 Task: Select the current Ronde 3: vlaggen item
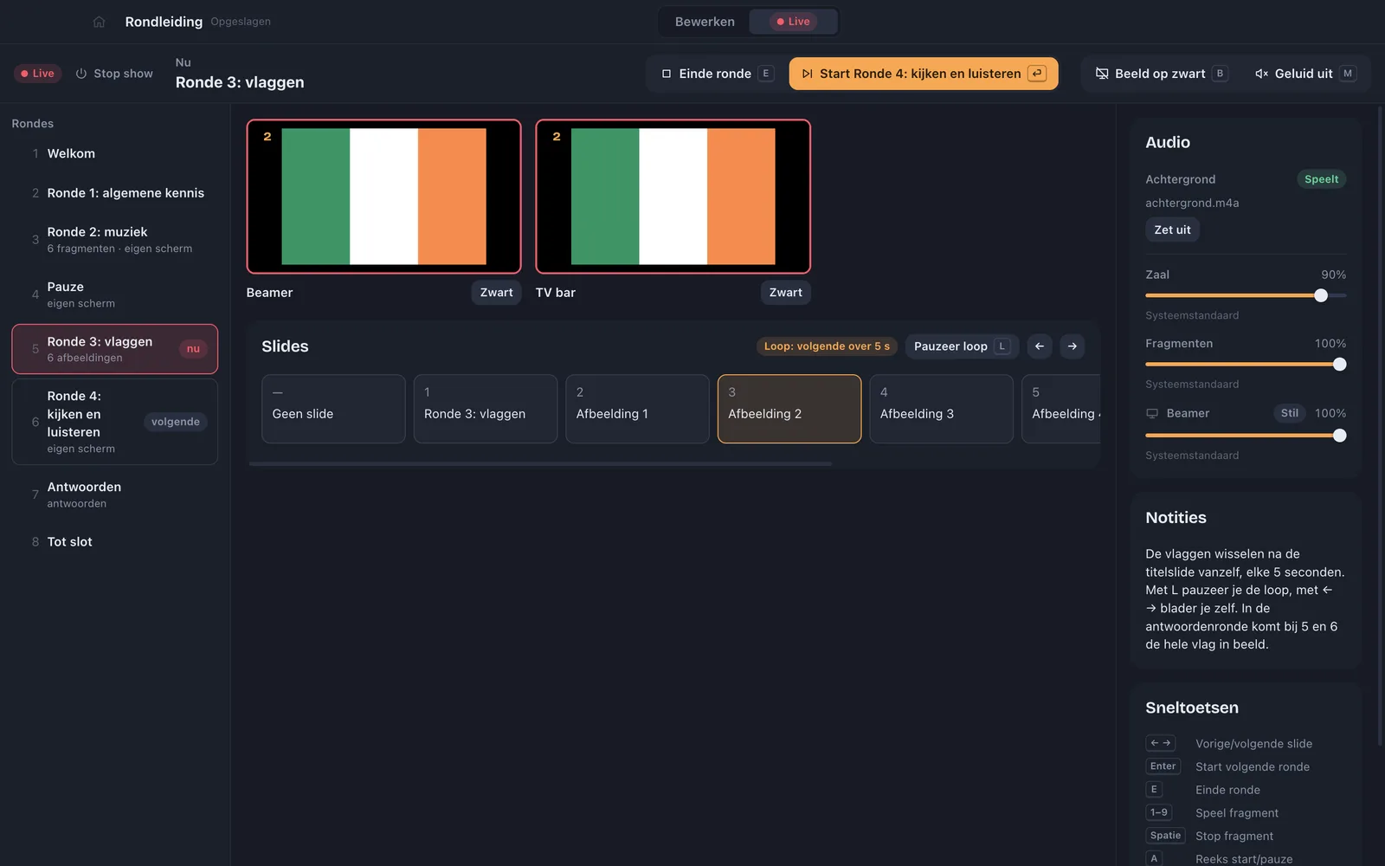coord(114,349)
